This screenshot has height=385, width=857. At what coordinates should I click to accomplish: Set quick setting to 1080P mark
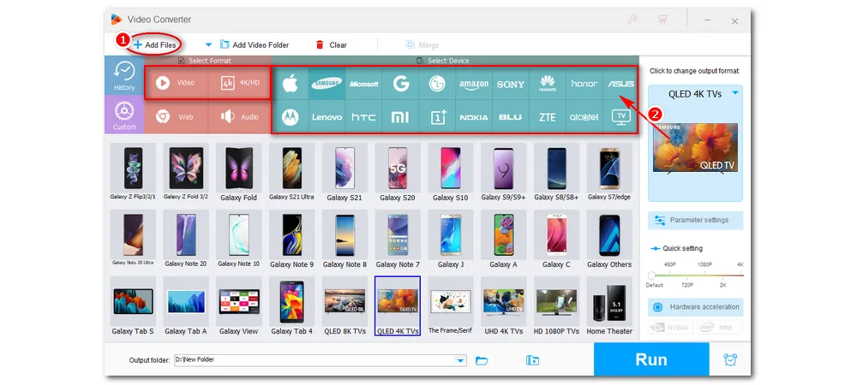coord(704,264)
